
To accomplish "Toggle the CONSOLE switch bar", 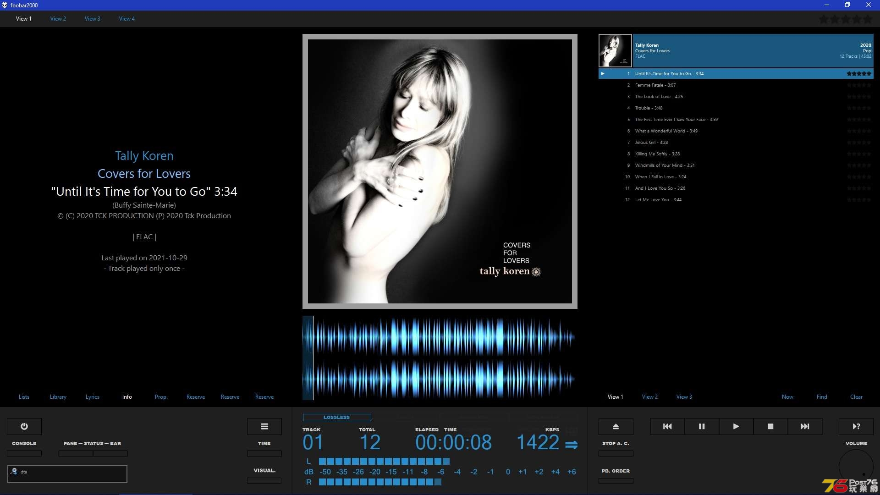I will tap(24, 453).
